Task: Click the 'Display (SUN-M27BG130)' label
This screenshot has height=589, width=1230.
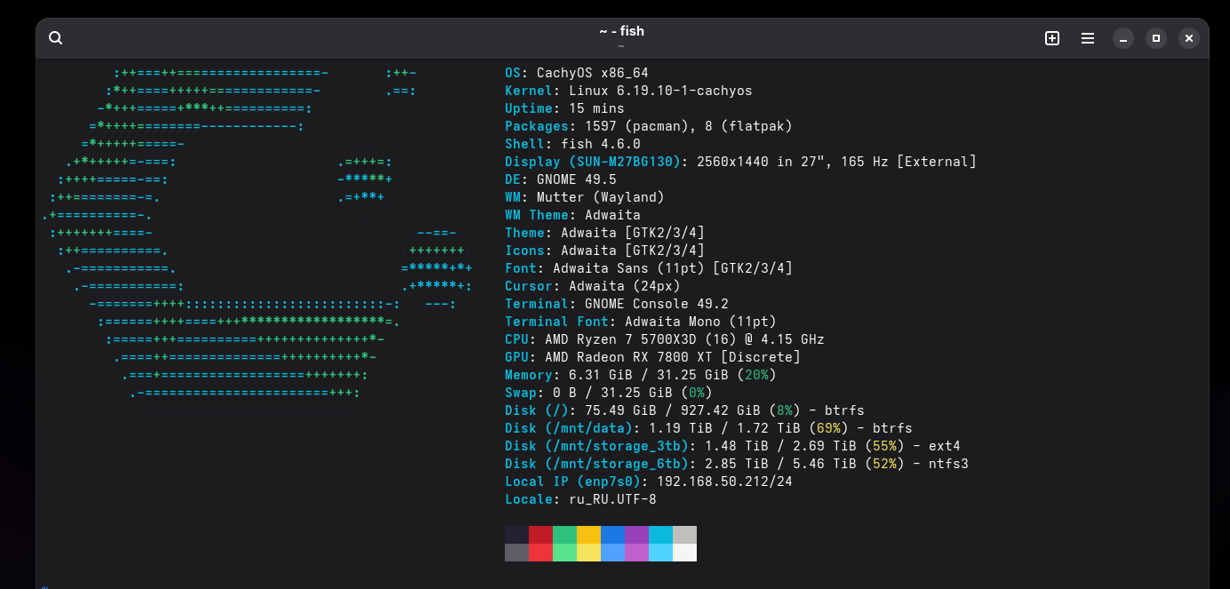Action: [x=593, y=162]
